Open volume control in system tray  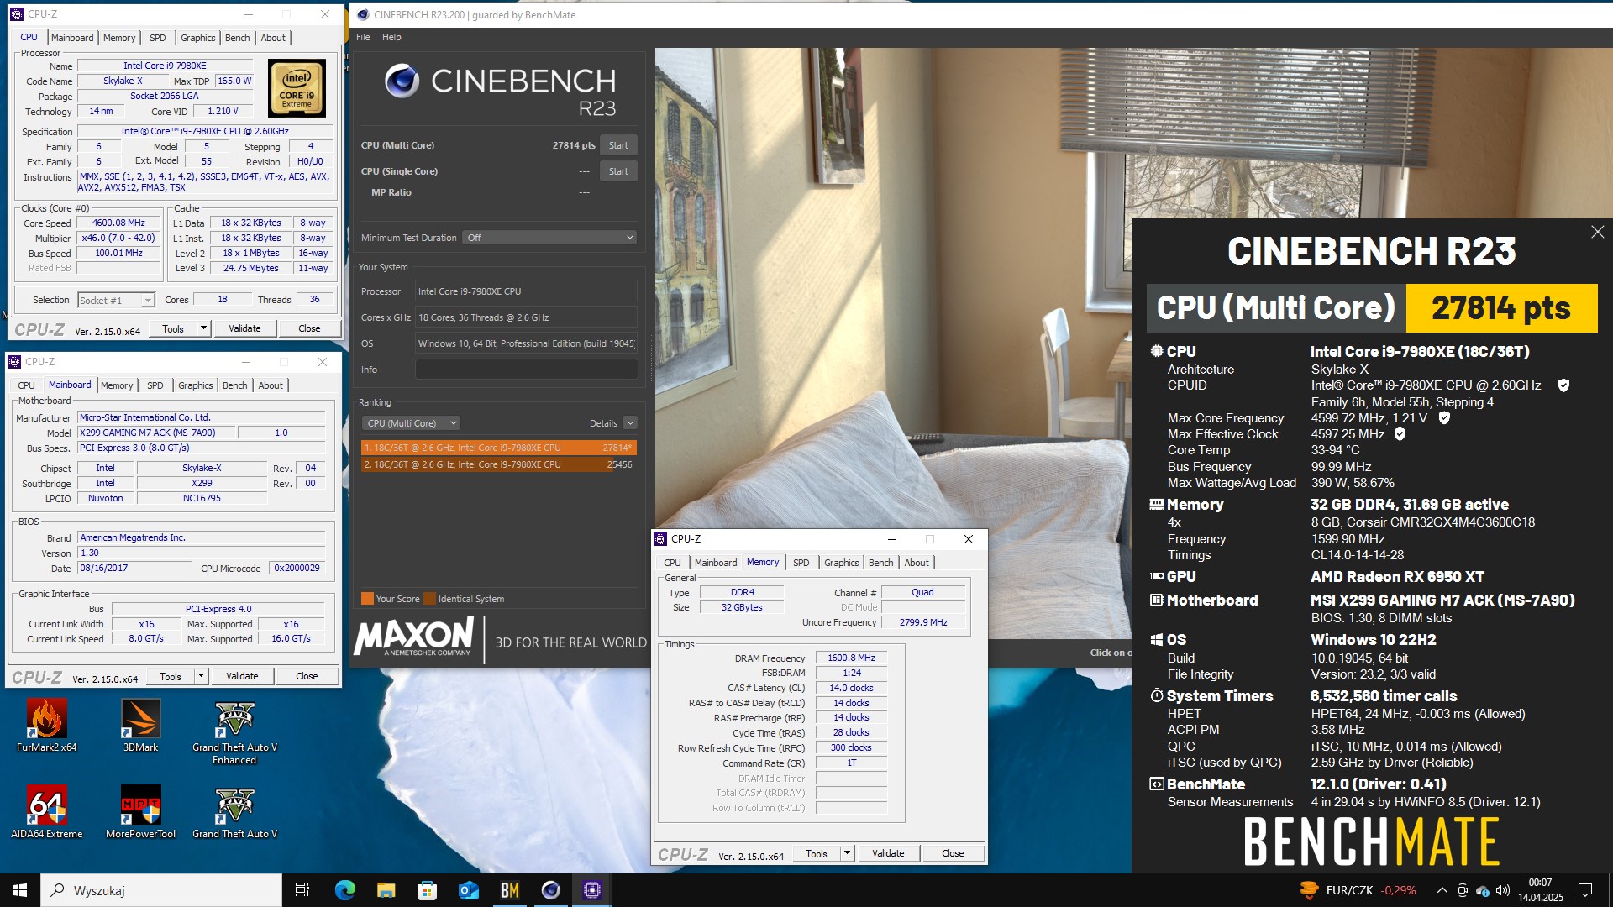coord(1503,890)
